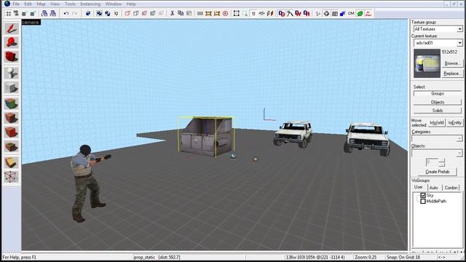Image resolution: width=466 pixels, height=262 pixels.
Task: Toggle the no-draw toolbar icon
Action: (x=368, y=13)
